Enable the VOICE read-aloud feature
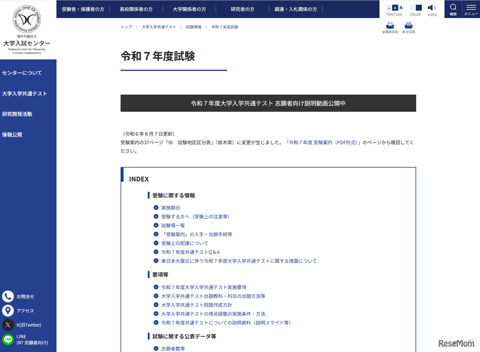Screen dimensions: 480x352 pos(432,8)
